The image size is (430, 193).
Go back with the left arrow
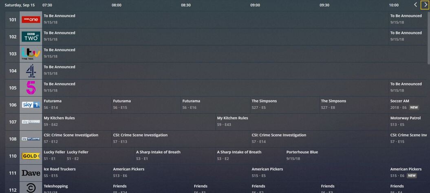416,5
